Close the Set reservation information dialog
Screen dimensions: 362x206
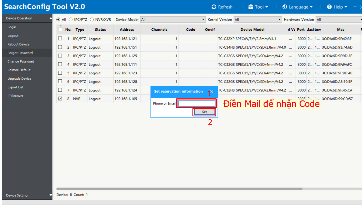click(212, 92)
